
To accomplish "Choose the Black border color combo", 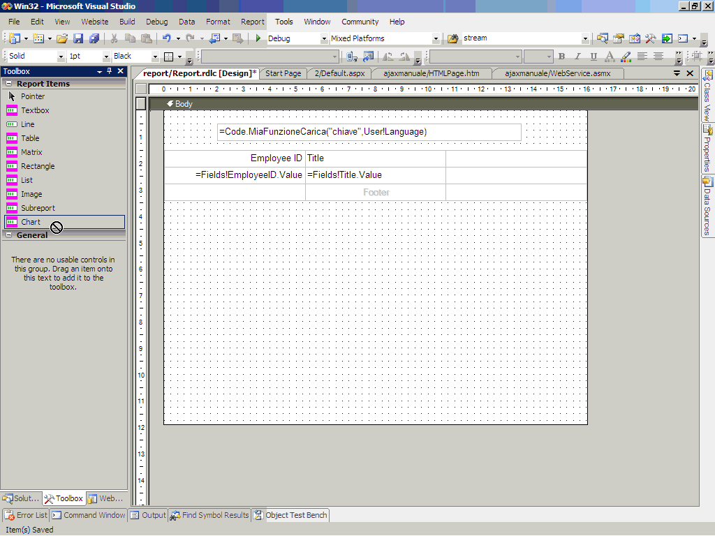I will (x=135, y=56).
